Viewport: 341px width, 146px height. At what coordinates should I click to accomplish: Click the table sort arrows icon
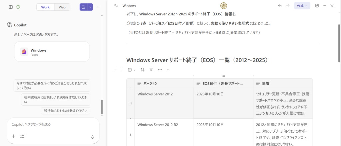pyautogui.click(x=142, y=70)
